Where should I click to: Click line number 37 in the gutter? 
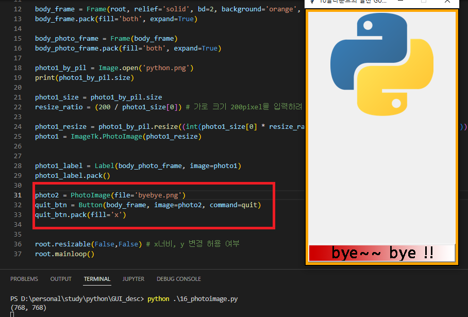click(18, 254)
